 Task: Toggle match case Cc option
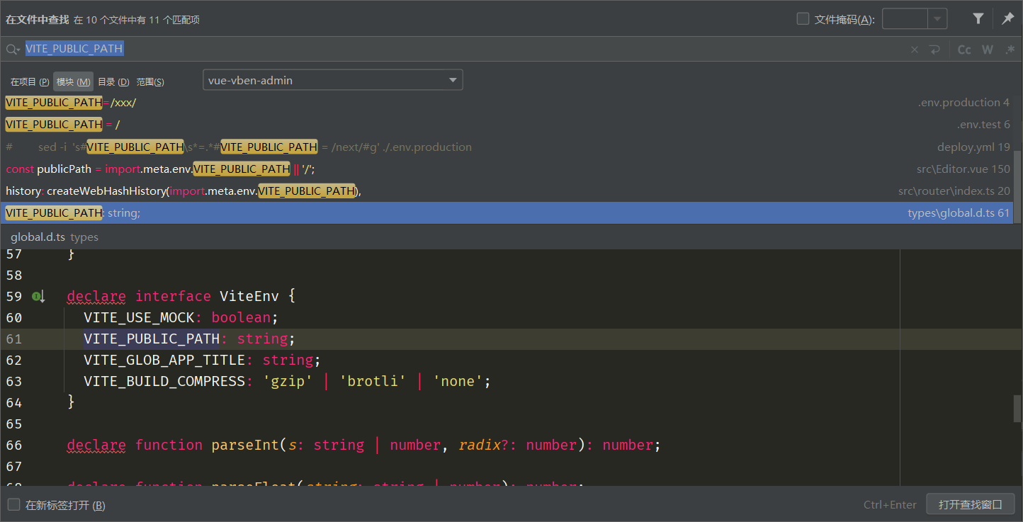(x=964, y=50)
